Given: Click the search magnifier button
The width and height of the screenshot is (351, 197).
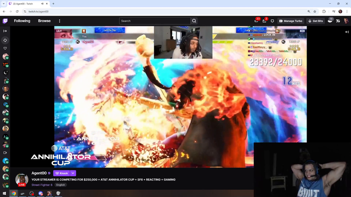Looking at the screenshot, I should click(194, 21).
